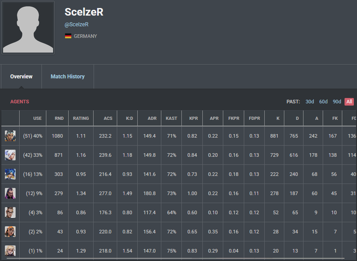Screen dimensions: 357x261
Task: Click the 75% KAST cell
Action: click(172, 250)
